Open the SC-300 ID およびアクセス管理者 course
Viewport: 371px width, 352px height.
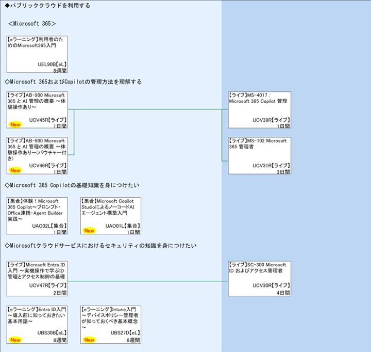260,279
